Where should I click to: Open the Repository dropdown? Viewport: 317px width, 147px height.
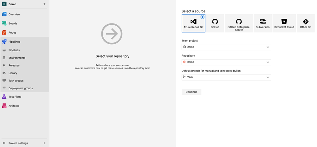pos(226,62)
